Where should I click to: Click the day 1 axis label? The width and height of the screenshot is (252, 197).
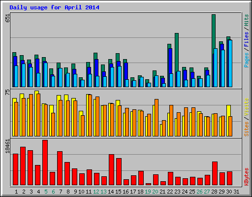(16, 192)
